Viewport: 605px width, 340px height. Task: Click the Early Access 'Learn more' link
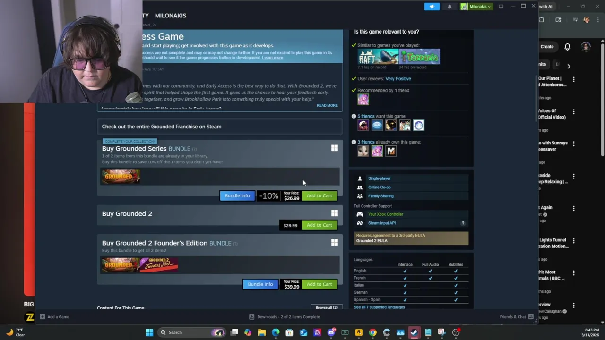273,58
